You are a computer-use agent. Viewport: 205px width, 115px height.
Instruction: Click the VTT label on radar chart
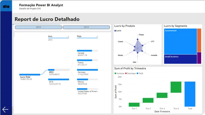pos(152,42)
